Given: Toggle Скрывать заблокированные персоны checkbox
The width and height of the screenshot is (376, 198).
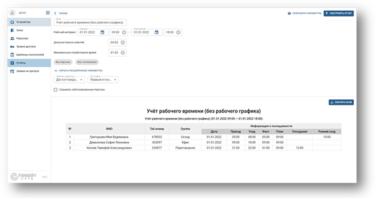Looking at the screenshot, I should click(x=56, y=90).
